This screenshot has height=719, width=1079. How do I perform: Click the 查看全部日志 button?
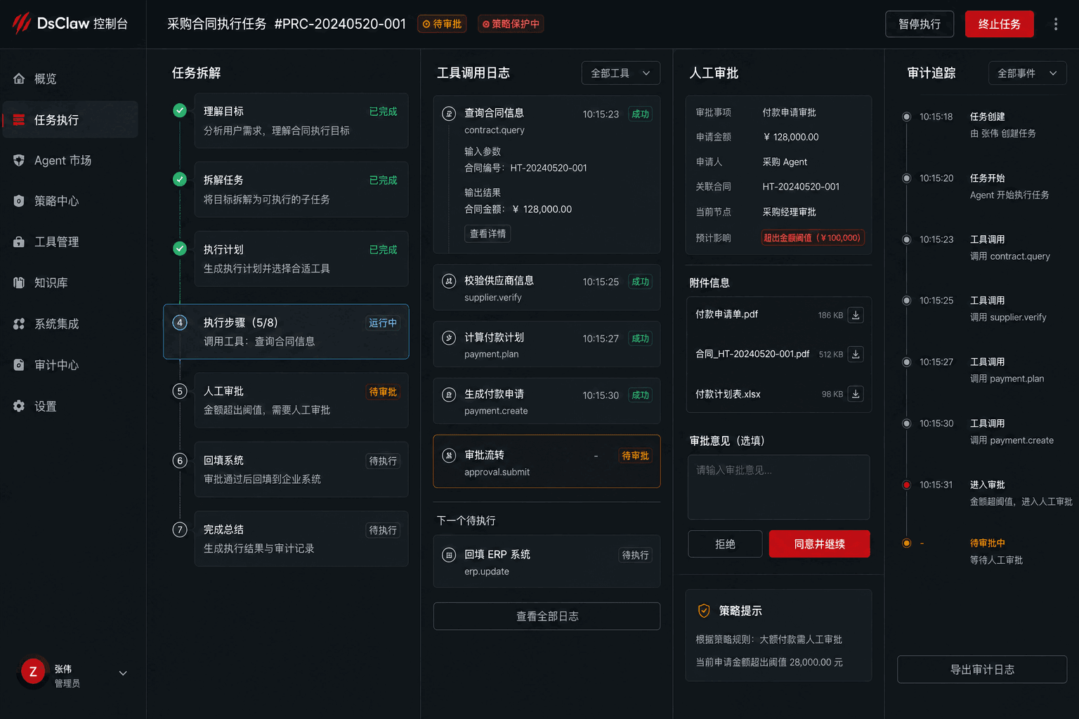tap(547, 616)
